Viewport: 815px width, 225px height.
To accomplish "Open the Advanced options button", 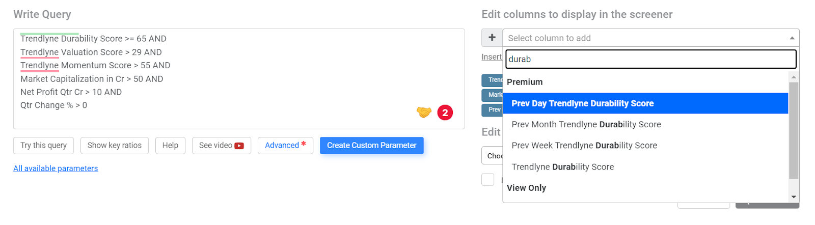I will [285, 146].
